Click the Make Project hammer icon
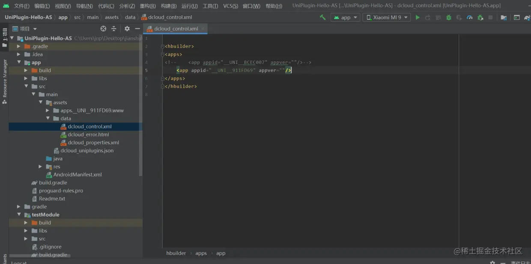The image size is (531, 264). tap(322, 18)
